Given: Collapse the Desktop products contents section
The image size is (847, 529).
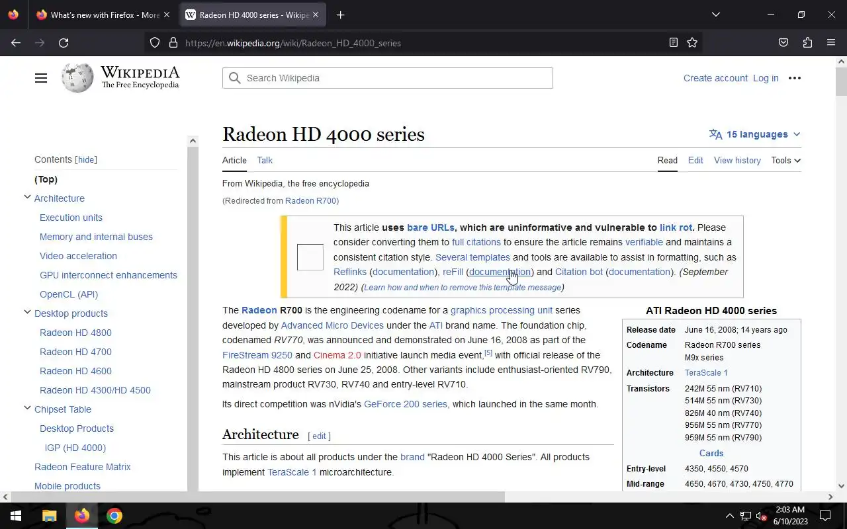Looking at the screenshot, I should 27,313.
